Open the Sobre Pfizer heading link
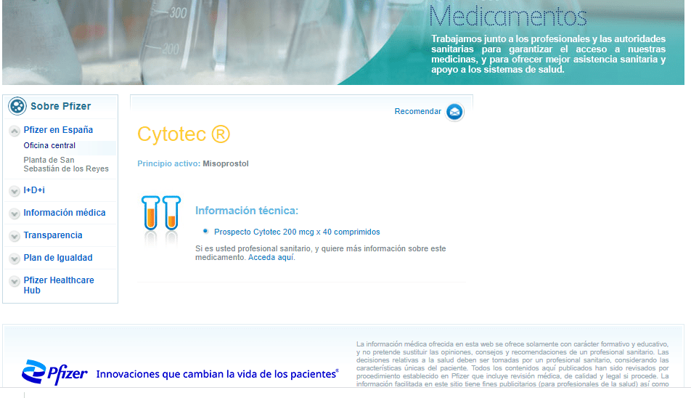Screen dimensions: 691x398 60,106
